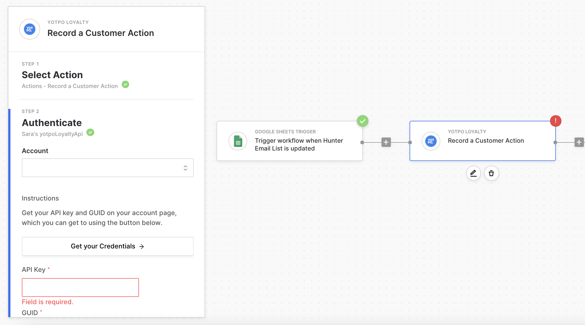Click Actions - Record a Customer Action text
This screenshot has width=585, height=325.
70,86
